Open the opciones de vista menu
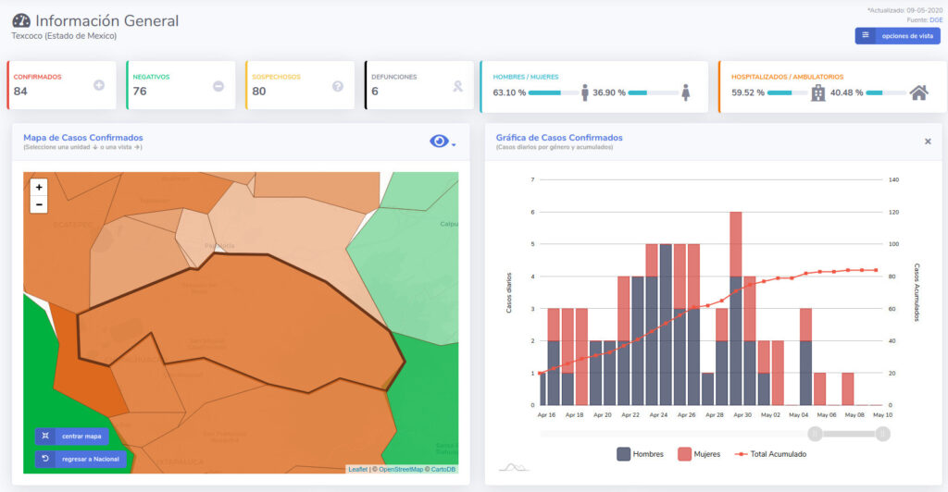The width and height of the screenshot is (948, 492). 897,36
